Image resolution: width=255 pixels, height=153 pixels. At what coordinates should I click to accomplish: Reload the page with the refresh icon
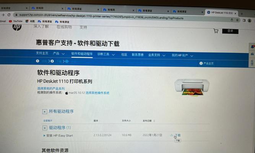[9, 15]
